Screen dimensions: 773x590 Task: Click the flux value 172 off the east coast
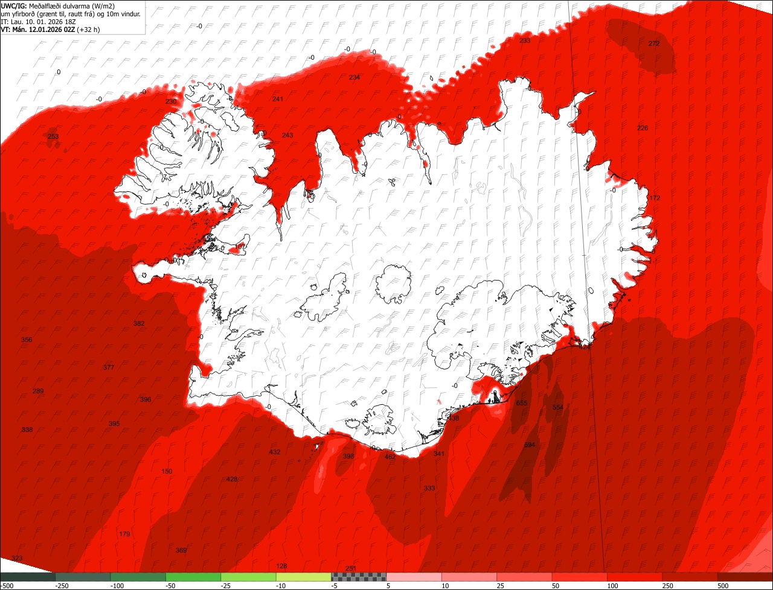(655, 198)
